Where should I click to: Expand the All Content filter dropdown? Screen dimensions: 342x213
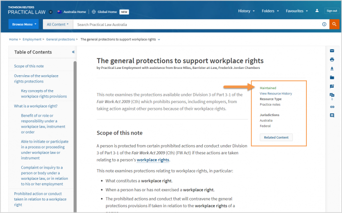tap(58, 25)
